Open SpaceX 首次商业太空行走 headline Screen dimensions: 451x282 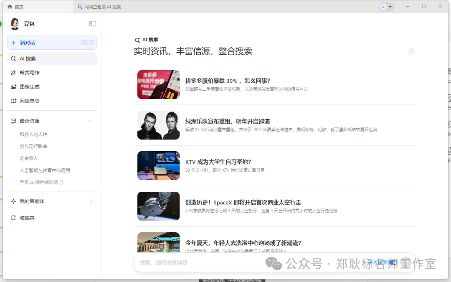(243, 202)
